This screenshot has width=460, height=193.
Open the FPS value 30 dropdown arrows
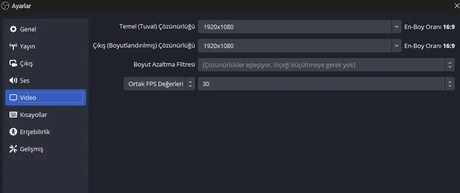(x=450, y=84)
